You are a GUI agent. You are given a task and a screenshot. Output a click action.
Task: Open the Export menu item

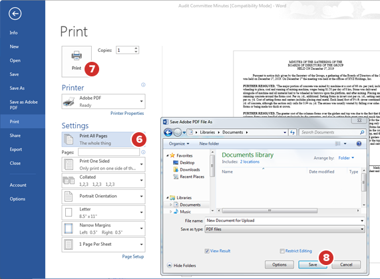pyautogui.click(x=16, y=149)
